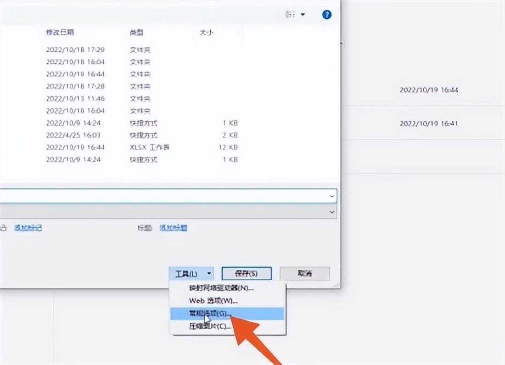Click 文件夹 type in the 2022/10/13 11:46 row
This screenshot has height=365, width=505.
tap(140, 99)
